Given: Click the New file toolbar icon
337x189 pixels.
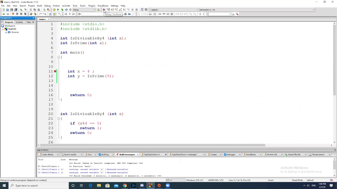Looking at the screenshot, I should point(4,10).
